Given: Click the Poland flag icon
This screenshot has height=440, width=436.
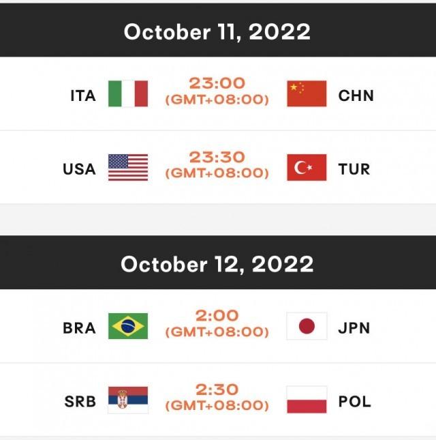Looking at the screenshot, I should click(307, 400).
